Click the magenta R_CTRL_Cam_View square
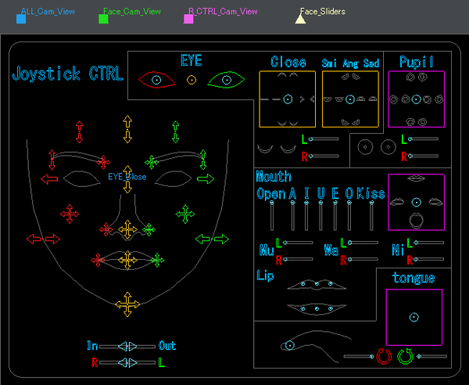The image size is (469, 385). coord(188,19)
